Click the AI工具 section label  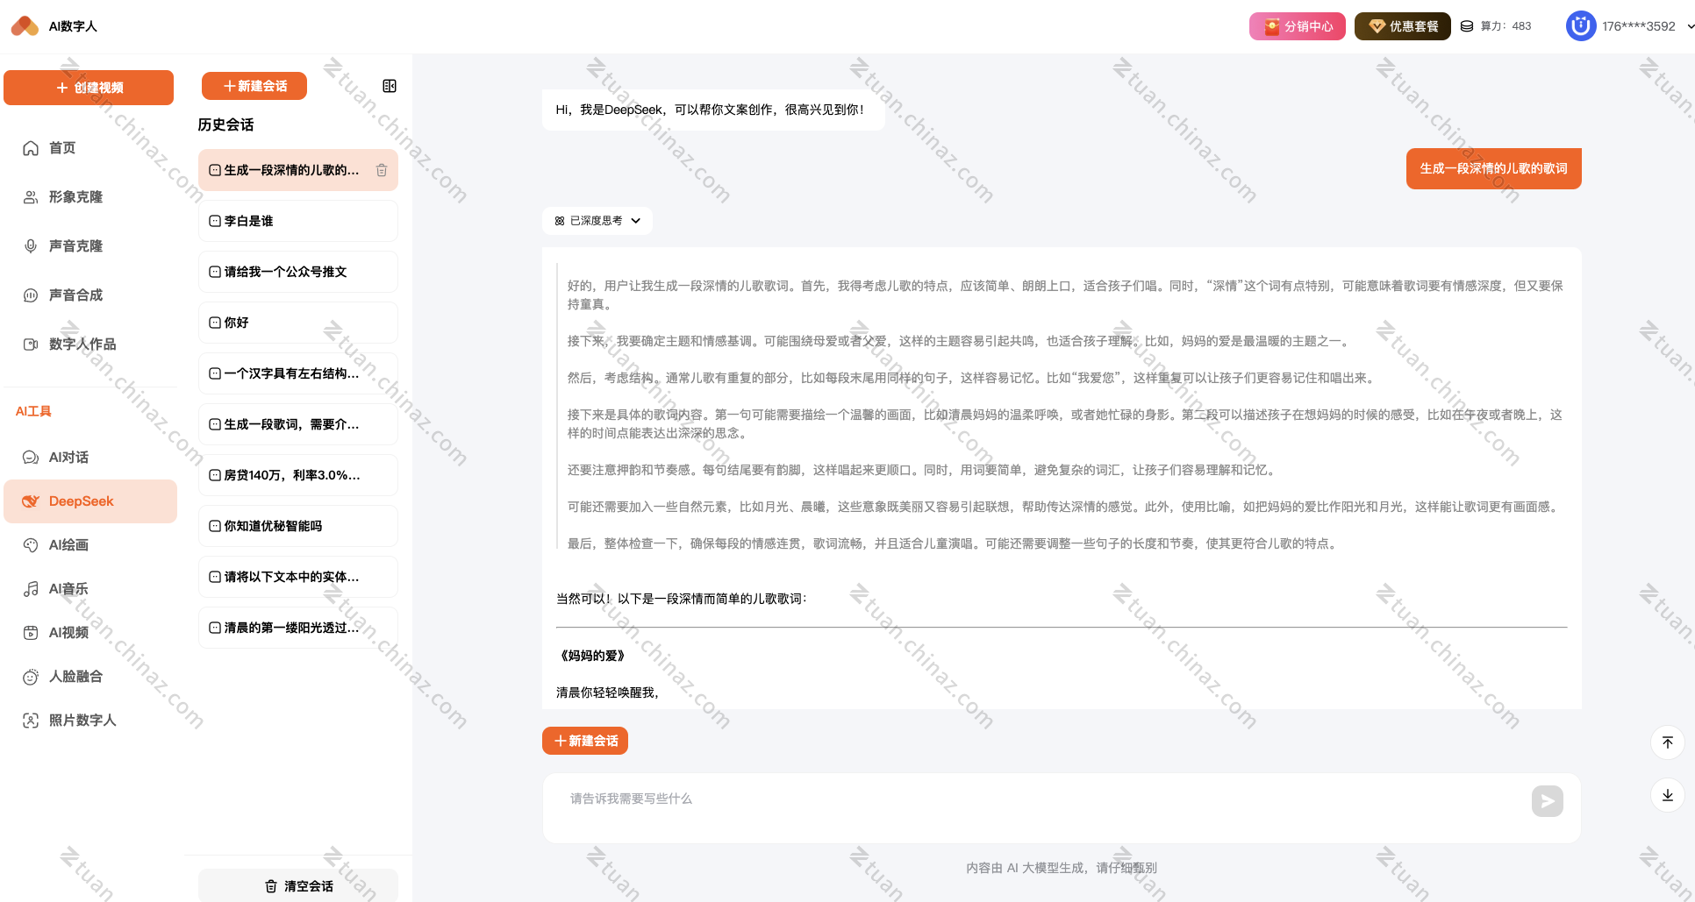33,411
